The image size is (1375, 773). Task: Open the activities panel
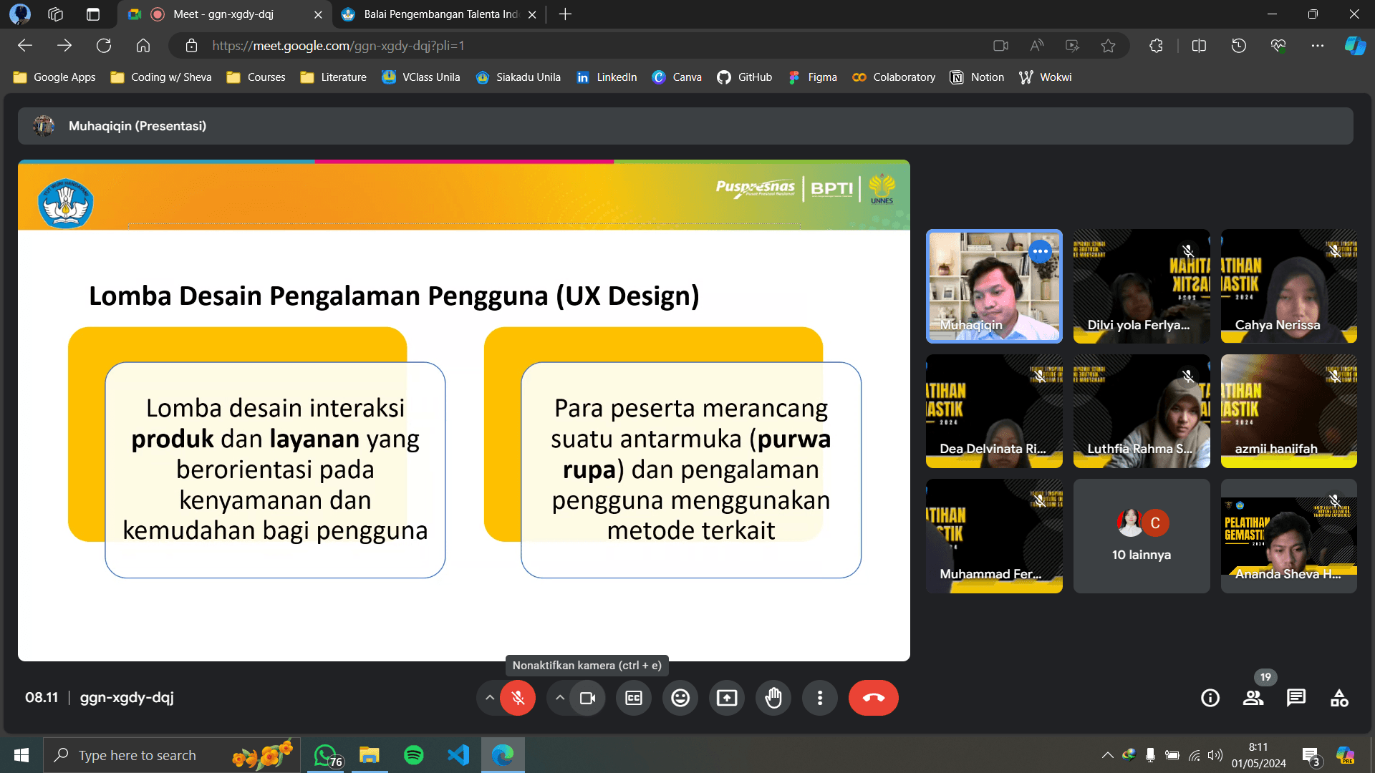(x=1339, y=698)
